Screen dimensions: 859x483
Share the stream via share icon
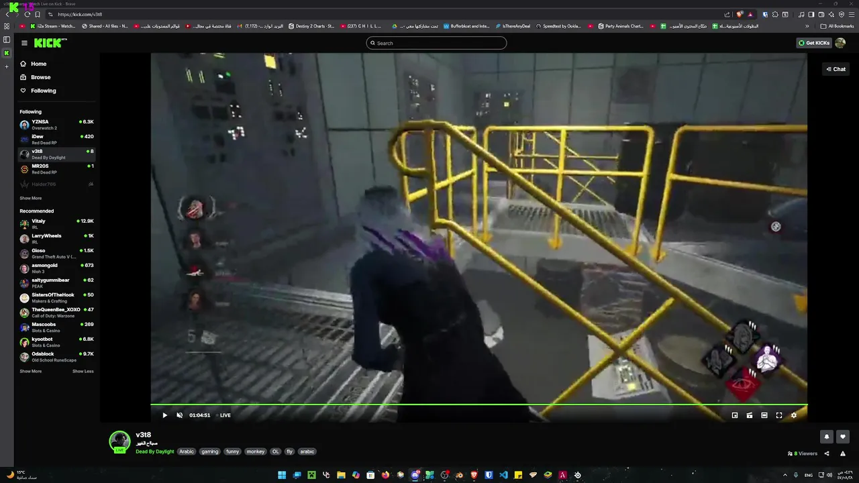(827, 453)
